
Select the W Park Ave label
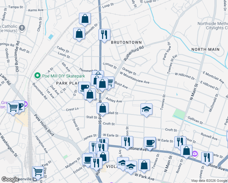point(144,177)
